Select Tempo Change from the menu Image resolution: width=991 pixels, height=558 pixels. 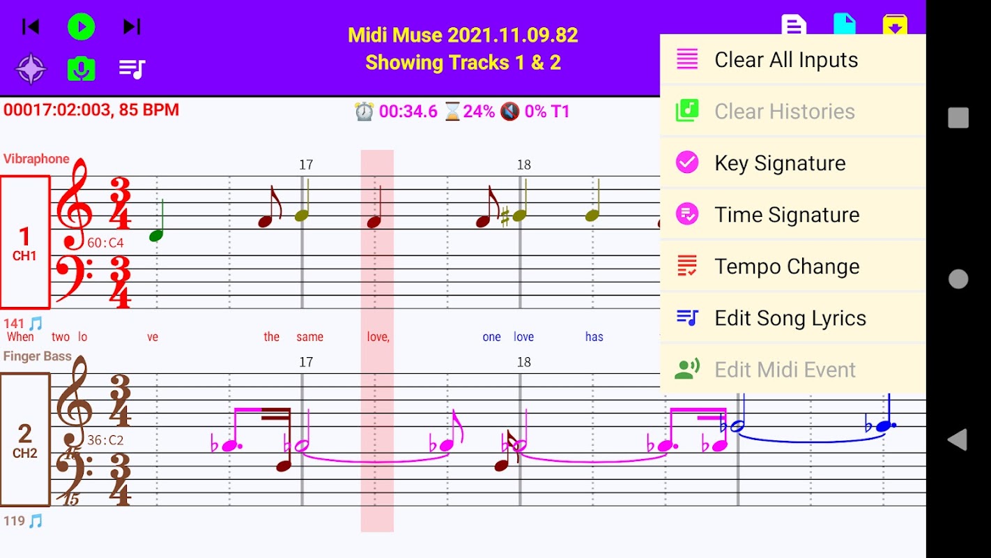point(793,266)
